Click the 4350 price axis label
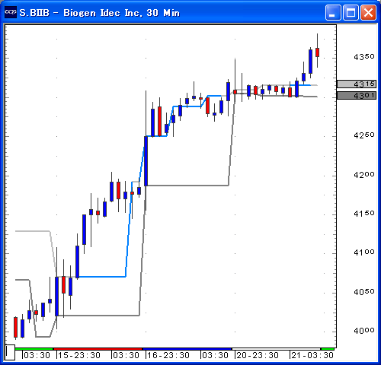The height and width of the screenshot is (365, 381). click(x=364, y=57)
